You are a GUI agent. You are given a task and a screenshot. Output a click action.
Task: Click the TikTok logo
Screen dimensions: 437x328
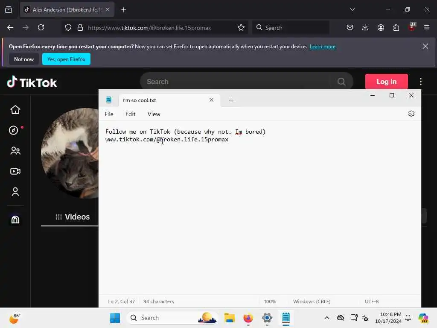32,82
